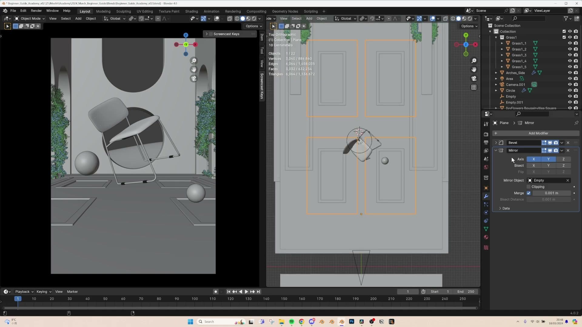Open the Object Data mesh properties tab
Screen dimensions: 582x327
pos(486,229)
